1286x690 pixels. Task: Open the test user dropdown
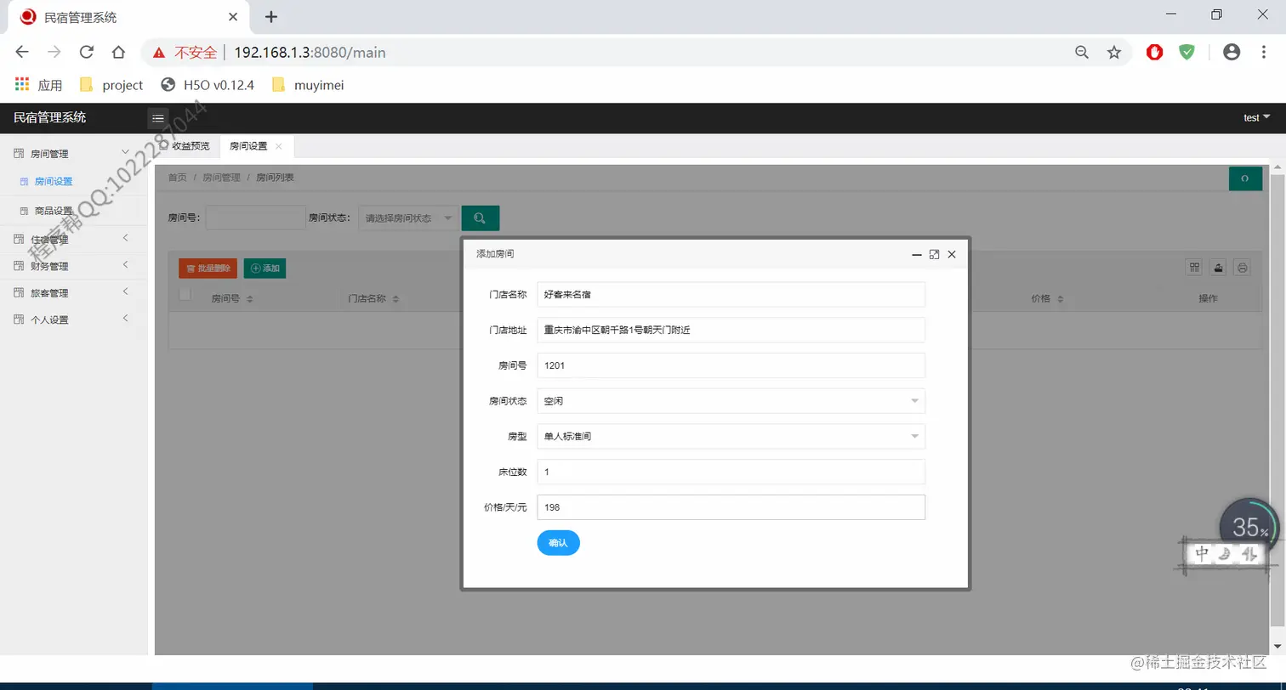[x=1256, y=117]
